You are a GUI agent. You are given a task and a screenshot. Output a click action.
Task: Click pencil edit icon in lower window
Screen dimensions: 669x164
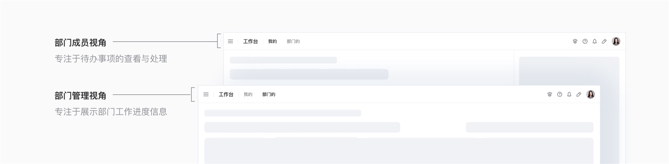[x=579, y=94]
